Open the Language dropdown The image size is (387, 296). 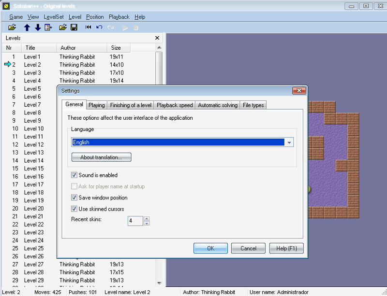coord(289,142)
